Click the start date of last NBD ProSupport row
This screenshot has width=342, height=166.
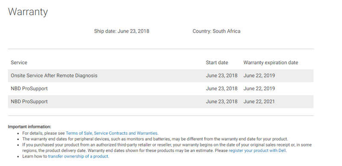(x=221, y=101)
